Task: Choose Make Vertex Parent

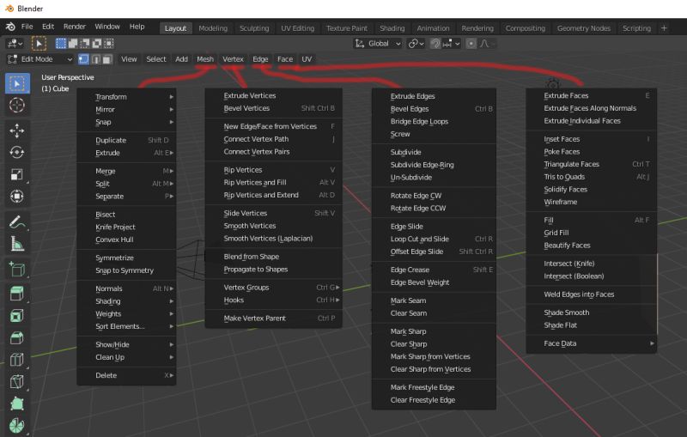Action: [x=274, y=318]
